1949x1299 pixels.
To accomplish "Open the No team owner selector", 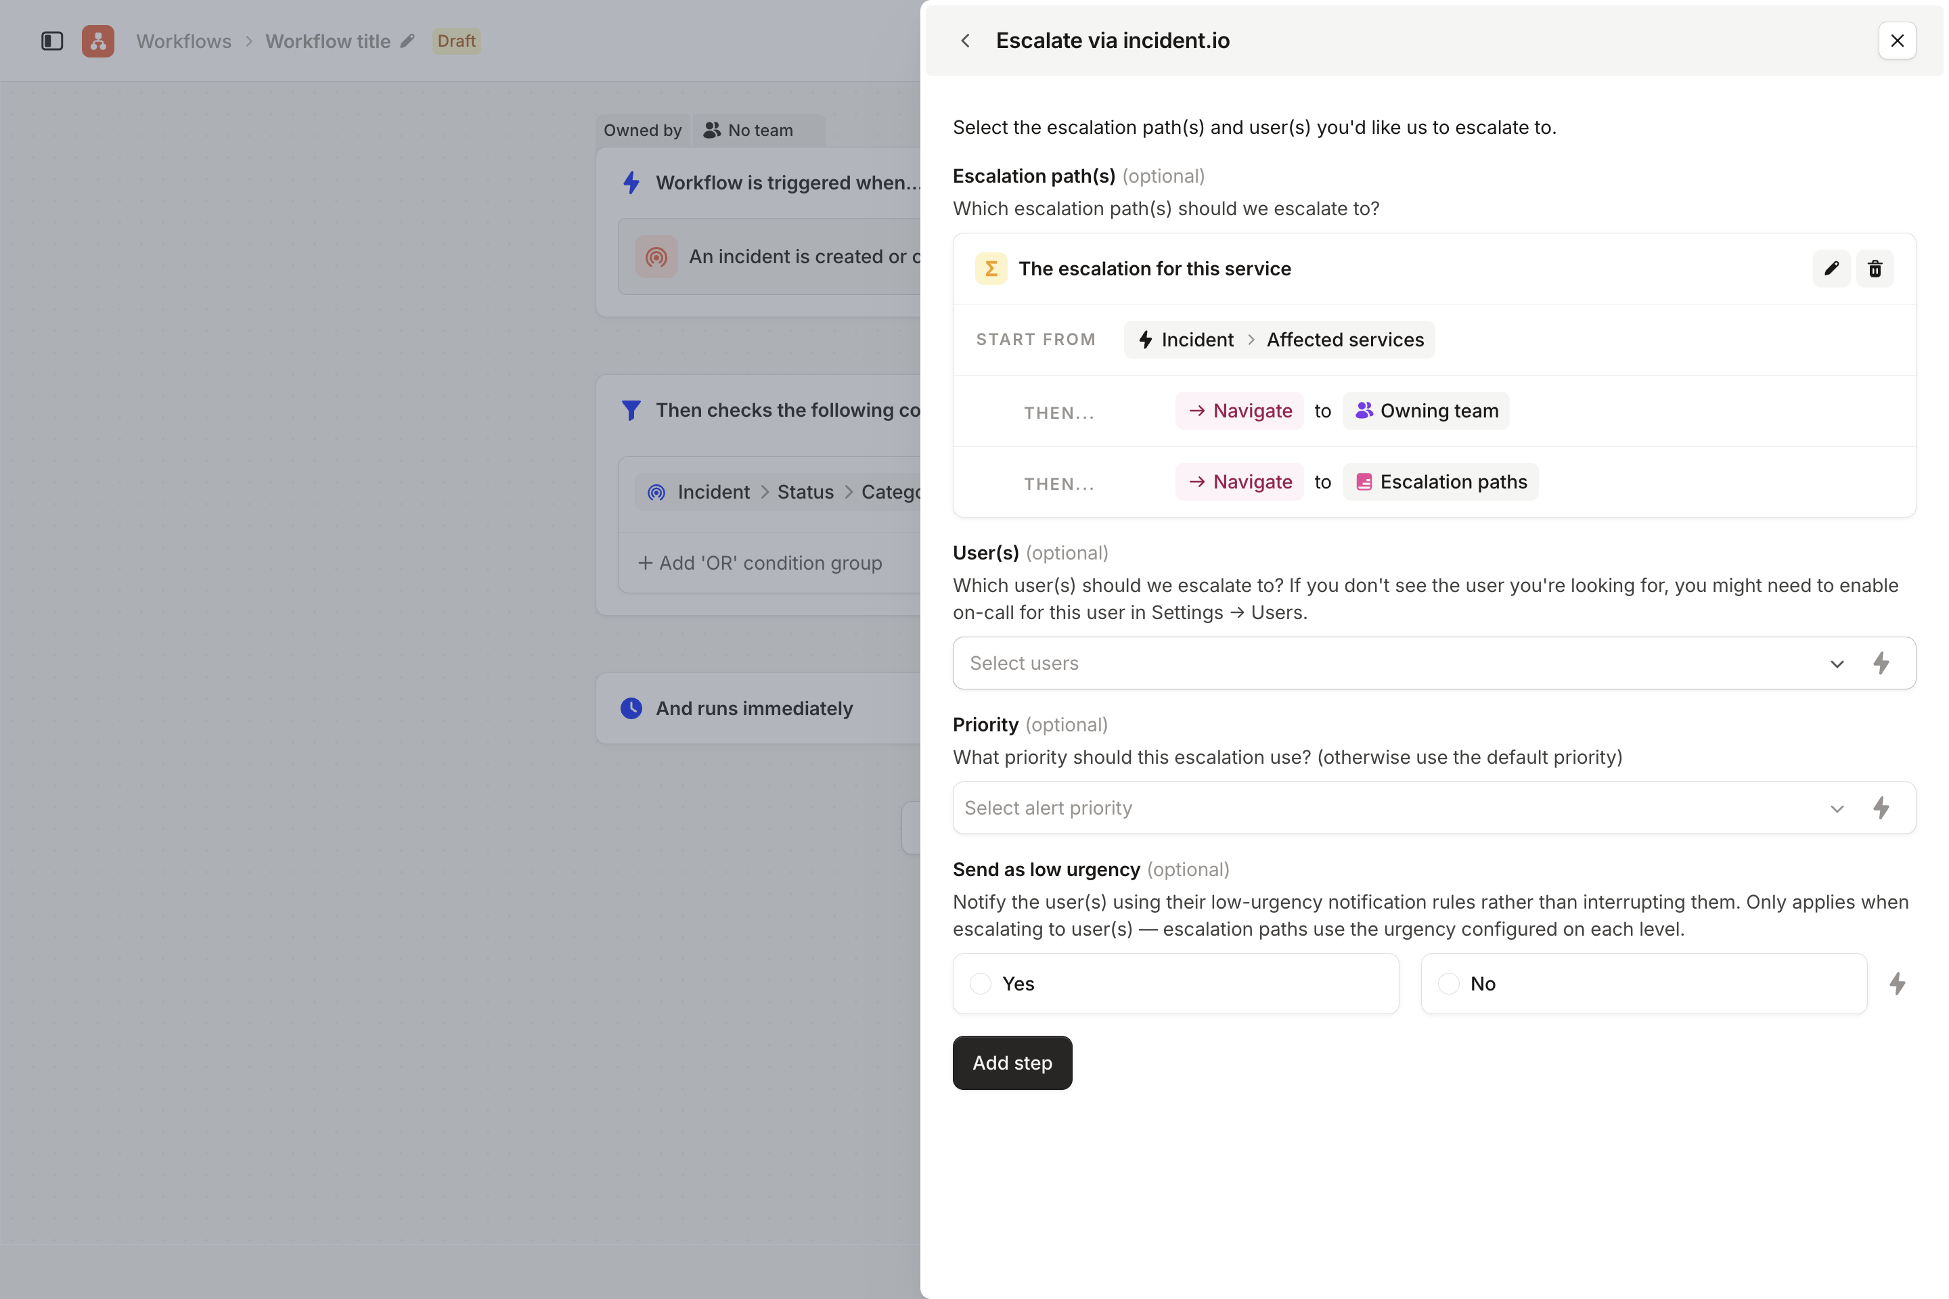I will tap(759, 130).
